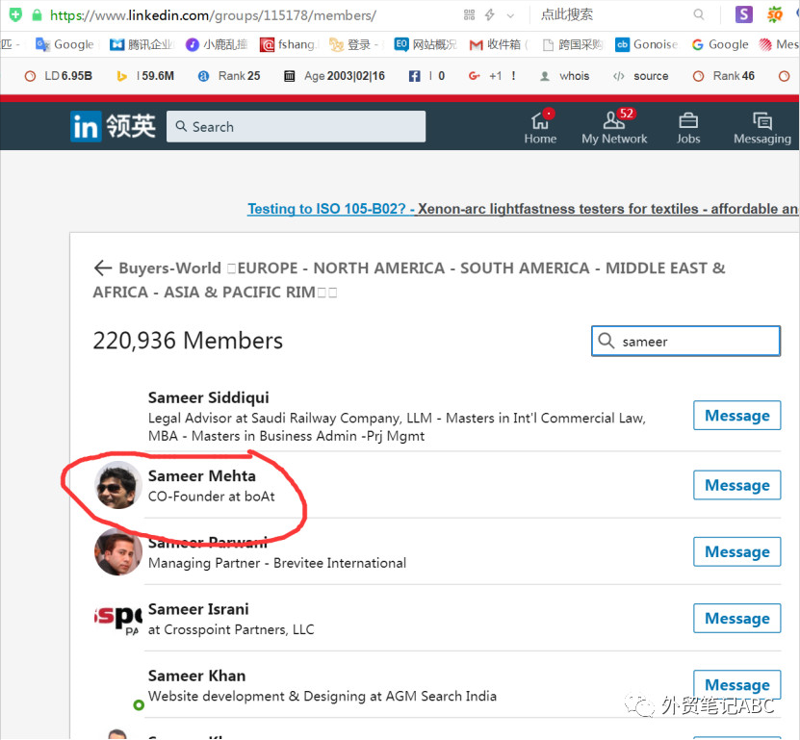Open My Network tab
The image size is (800, 740).
click(614, 127)
